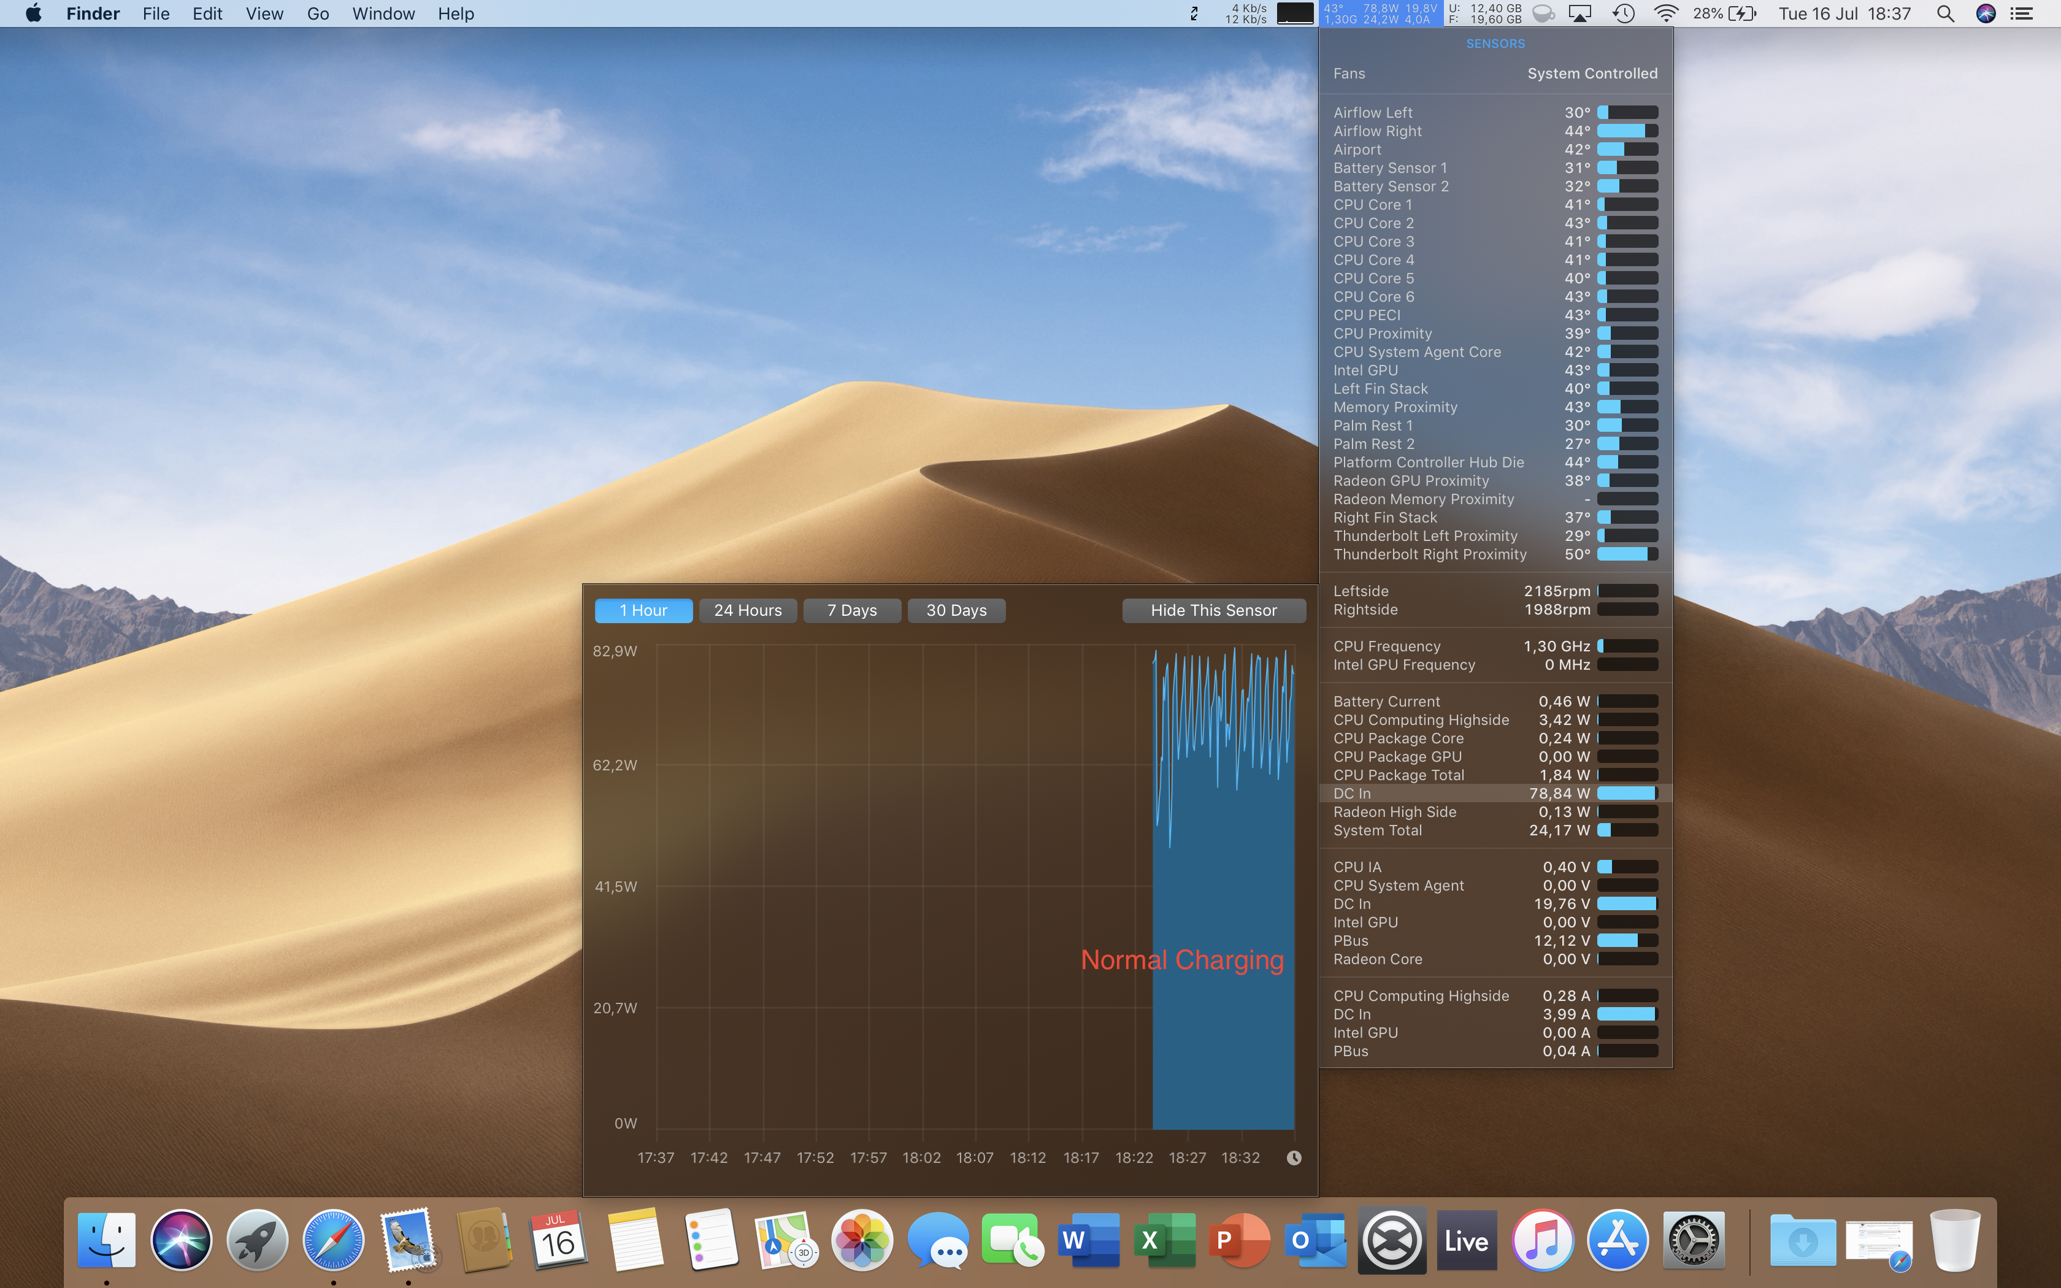Click network speed 4 Kb/s menu item
The image size is (2061, 1288).
pyautogui.click(x=1245, y=13)
